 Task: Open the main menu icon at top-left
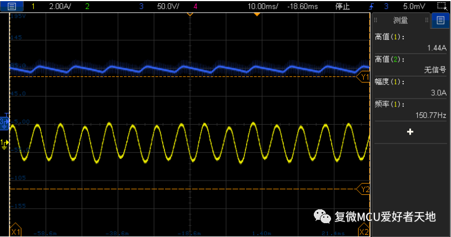(x=12, y=6)
